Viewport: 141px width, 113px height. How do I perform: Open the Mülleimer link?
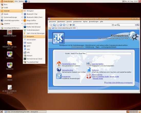(95, 70)
